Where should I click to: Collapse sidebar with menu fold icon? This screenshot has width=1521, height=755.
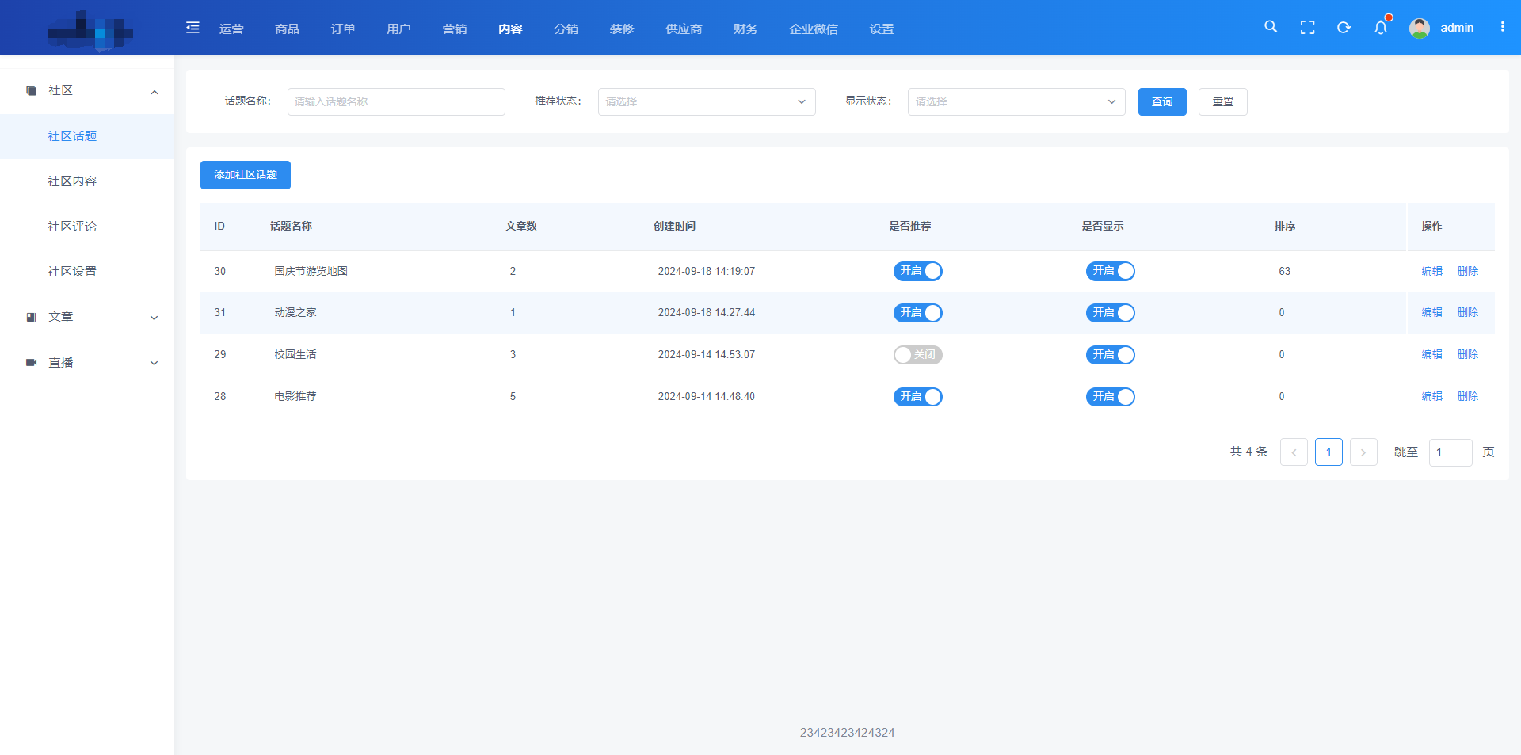193,28
